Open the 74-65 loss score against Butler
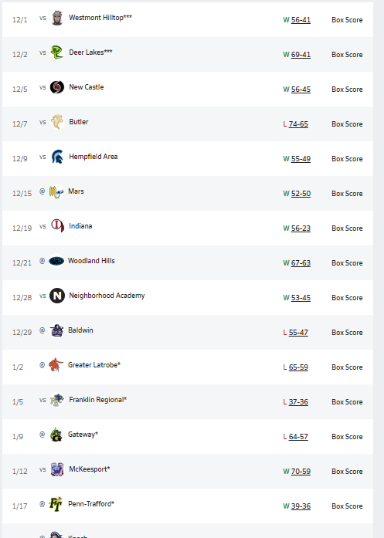Screen dimensions: 384x538 298,124
